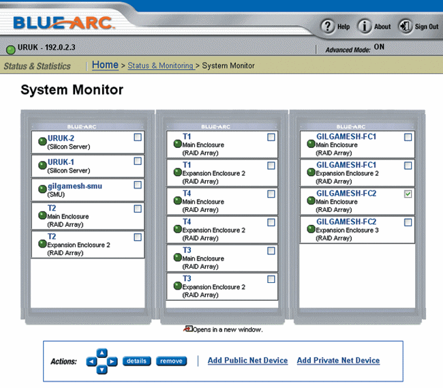Click the BlueArc logo
Image resolution: width=443 pixels, height=388 pixels.
64,23
